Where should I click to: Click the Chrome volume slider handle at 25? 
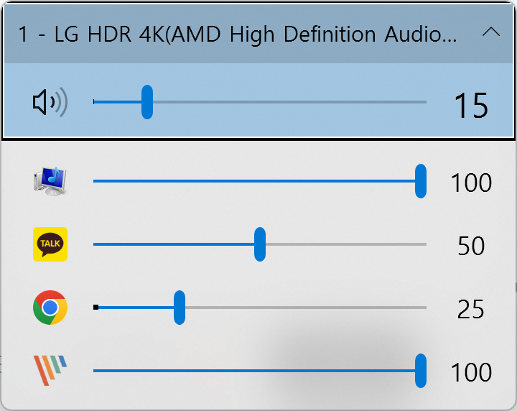(x=180, y=308)
